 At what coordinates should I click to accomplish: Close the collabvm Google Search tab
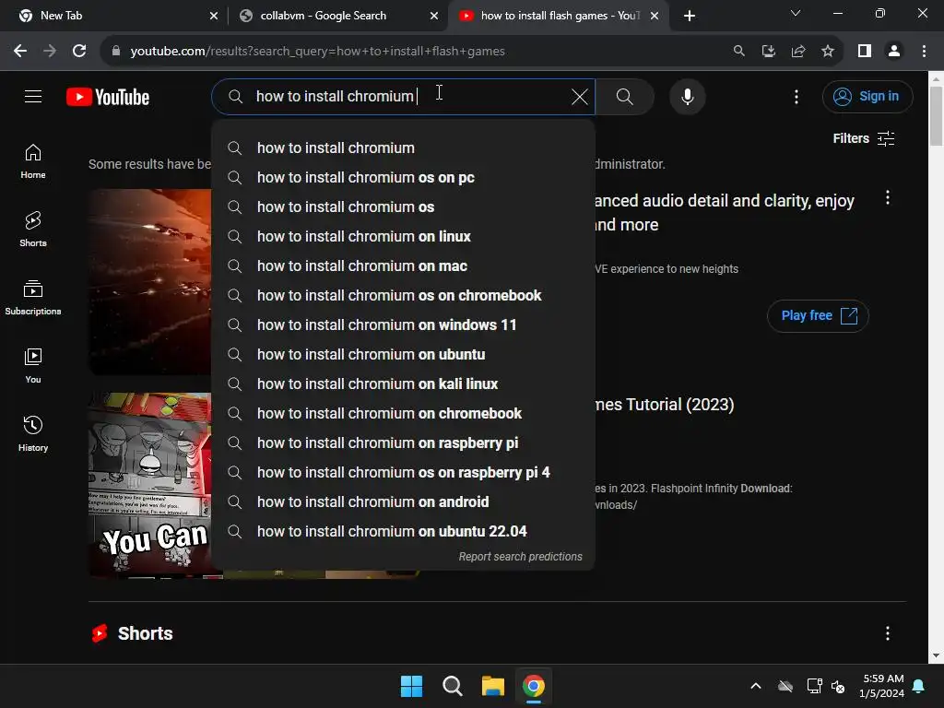(x=434, y=16)
